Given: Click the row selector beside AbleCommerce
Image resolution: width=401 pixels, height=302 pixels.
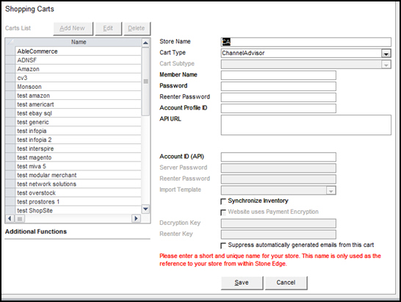Looking at the screenshot, I should pyautogui.click(x=10, y=51).
